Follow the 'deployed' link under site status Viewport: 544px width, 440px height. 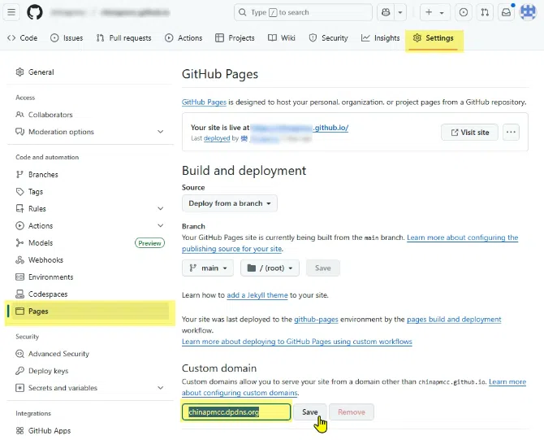click(217, 138)
